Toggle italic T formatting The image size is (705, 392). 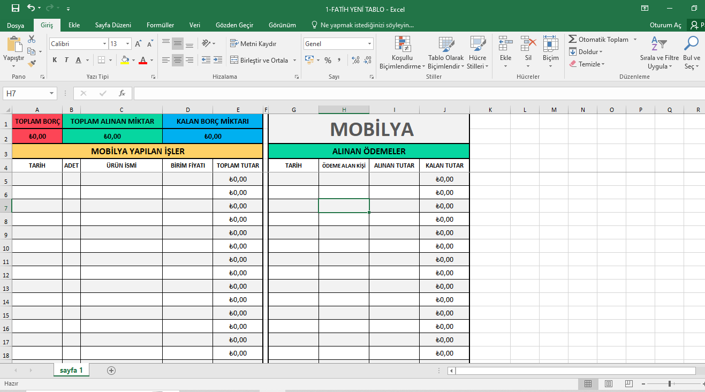click(x=66, y=60)
